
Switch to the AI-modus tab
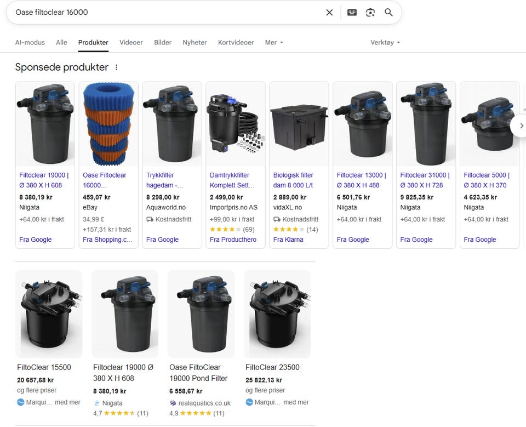click(30, 43)
